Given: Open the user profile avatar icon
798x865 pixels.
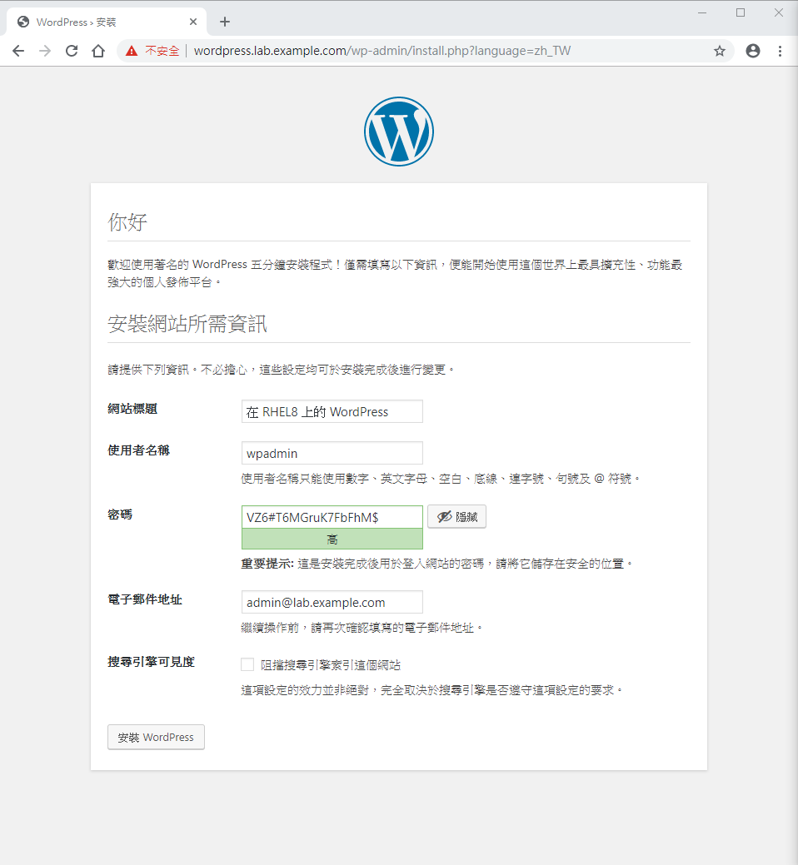Looking at the screenshot, I should tap(753, 52).
